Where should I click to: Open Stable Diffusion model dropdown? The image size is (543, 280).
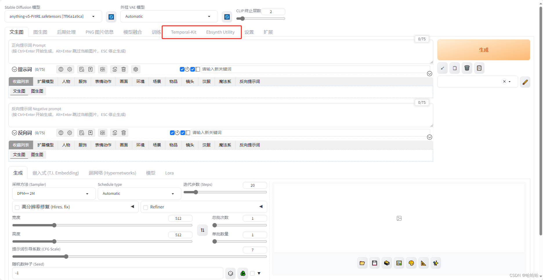(53, 17)
